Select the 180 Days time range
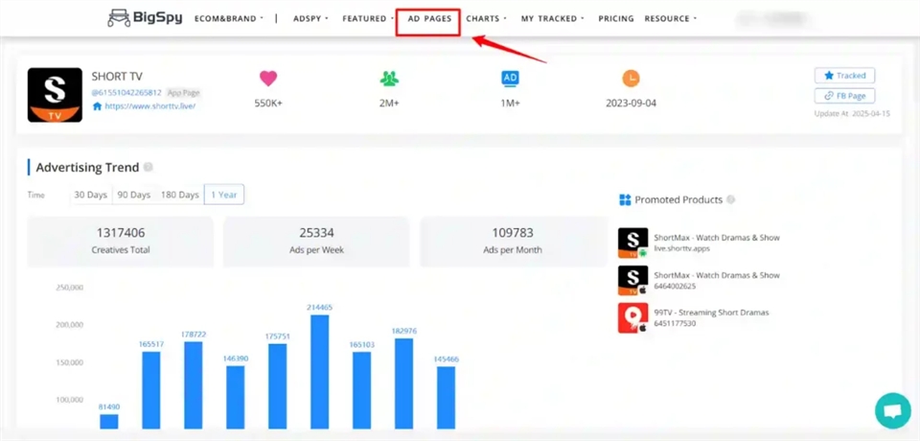Image resolution: width=920 pixels, height=441 pixels. coord(179,195)
